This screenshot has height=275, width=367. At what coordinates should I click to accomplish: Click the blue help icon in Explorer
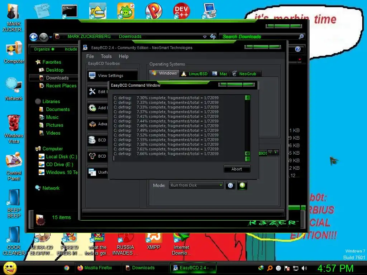click(298, 49)
